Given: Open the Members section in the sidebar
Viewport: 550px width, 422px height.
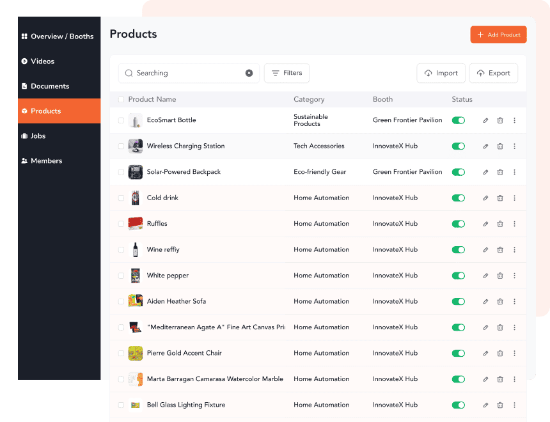Looking at the screenshot, I should tap(46, 161).
